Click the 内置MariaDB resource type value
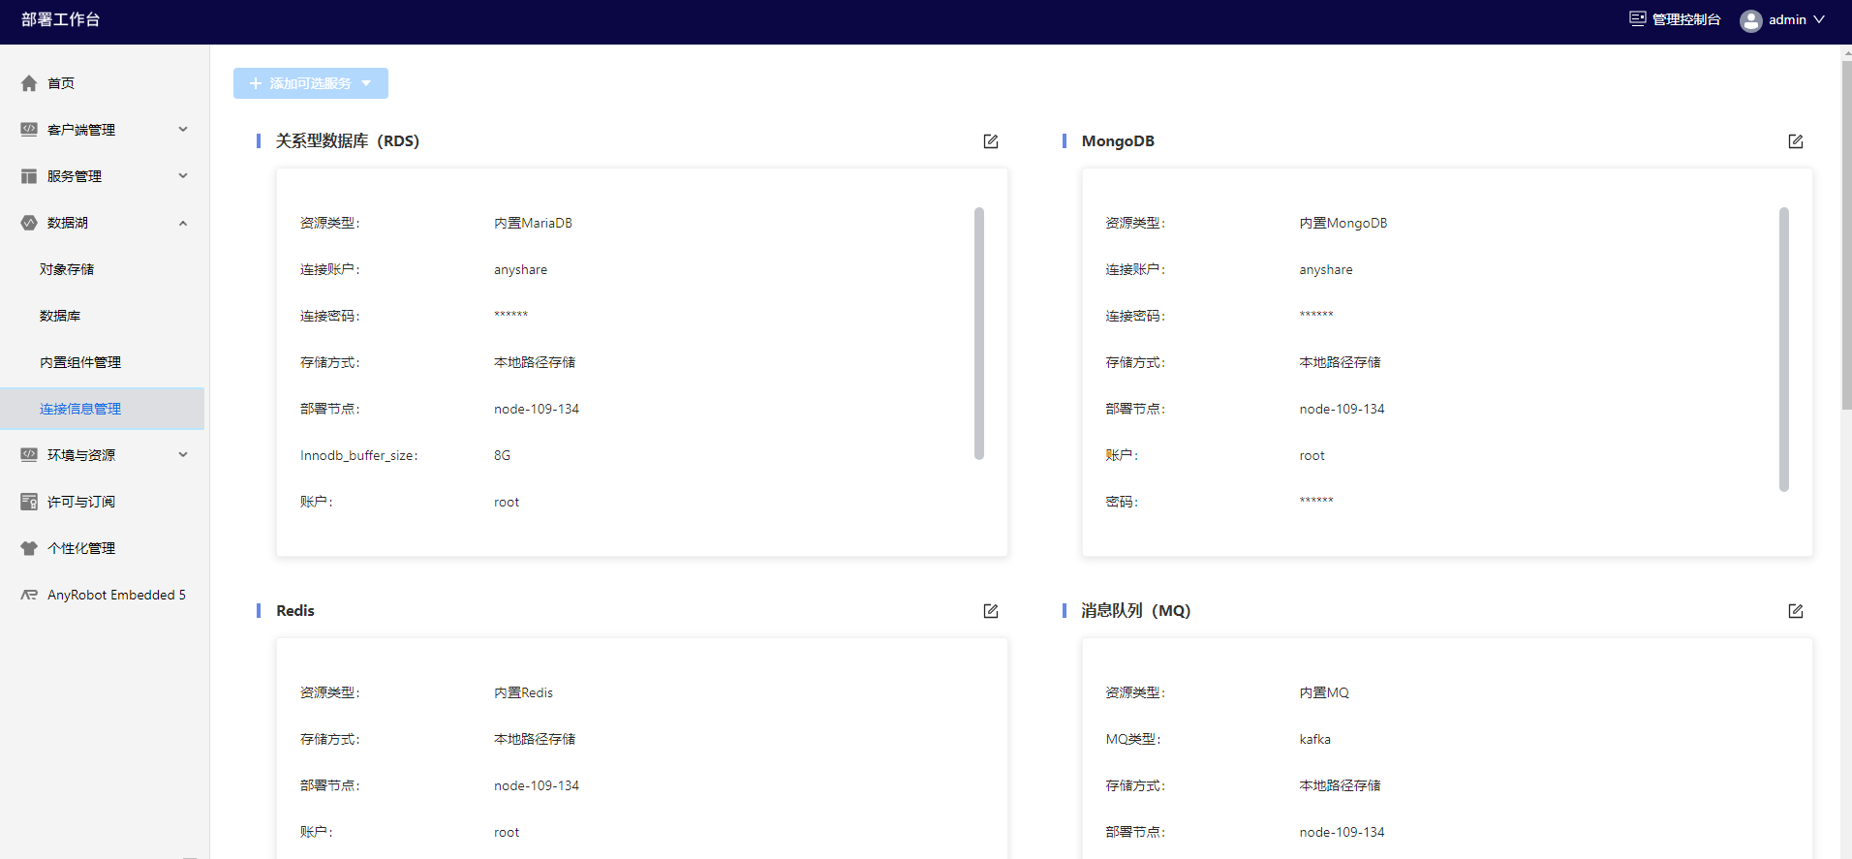The height and width of the screenshot is (859, 1852). click(x=533, y=223)
